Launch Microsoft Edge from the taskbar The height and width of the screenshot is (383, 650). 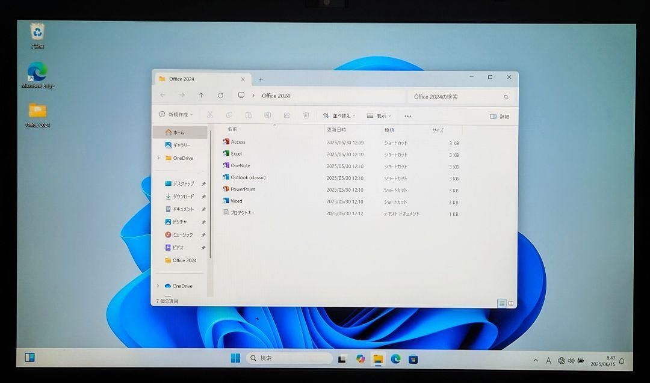coord(395,358)
